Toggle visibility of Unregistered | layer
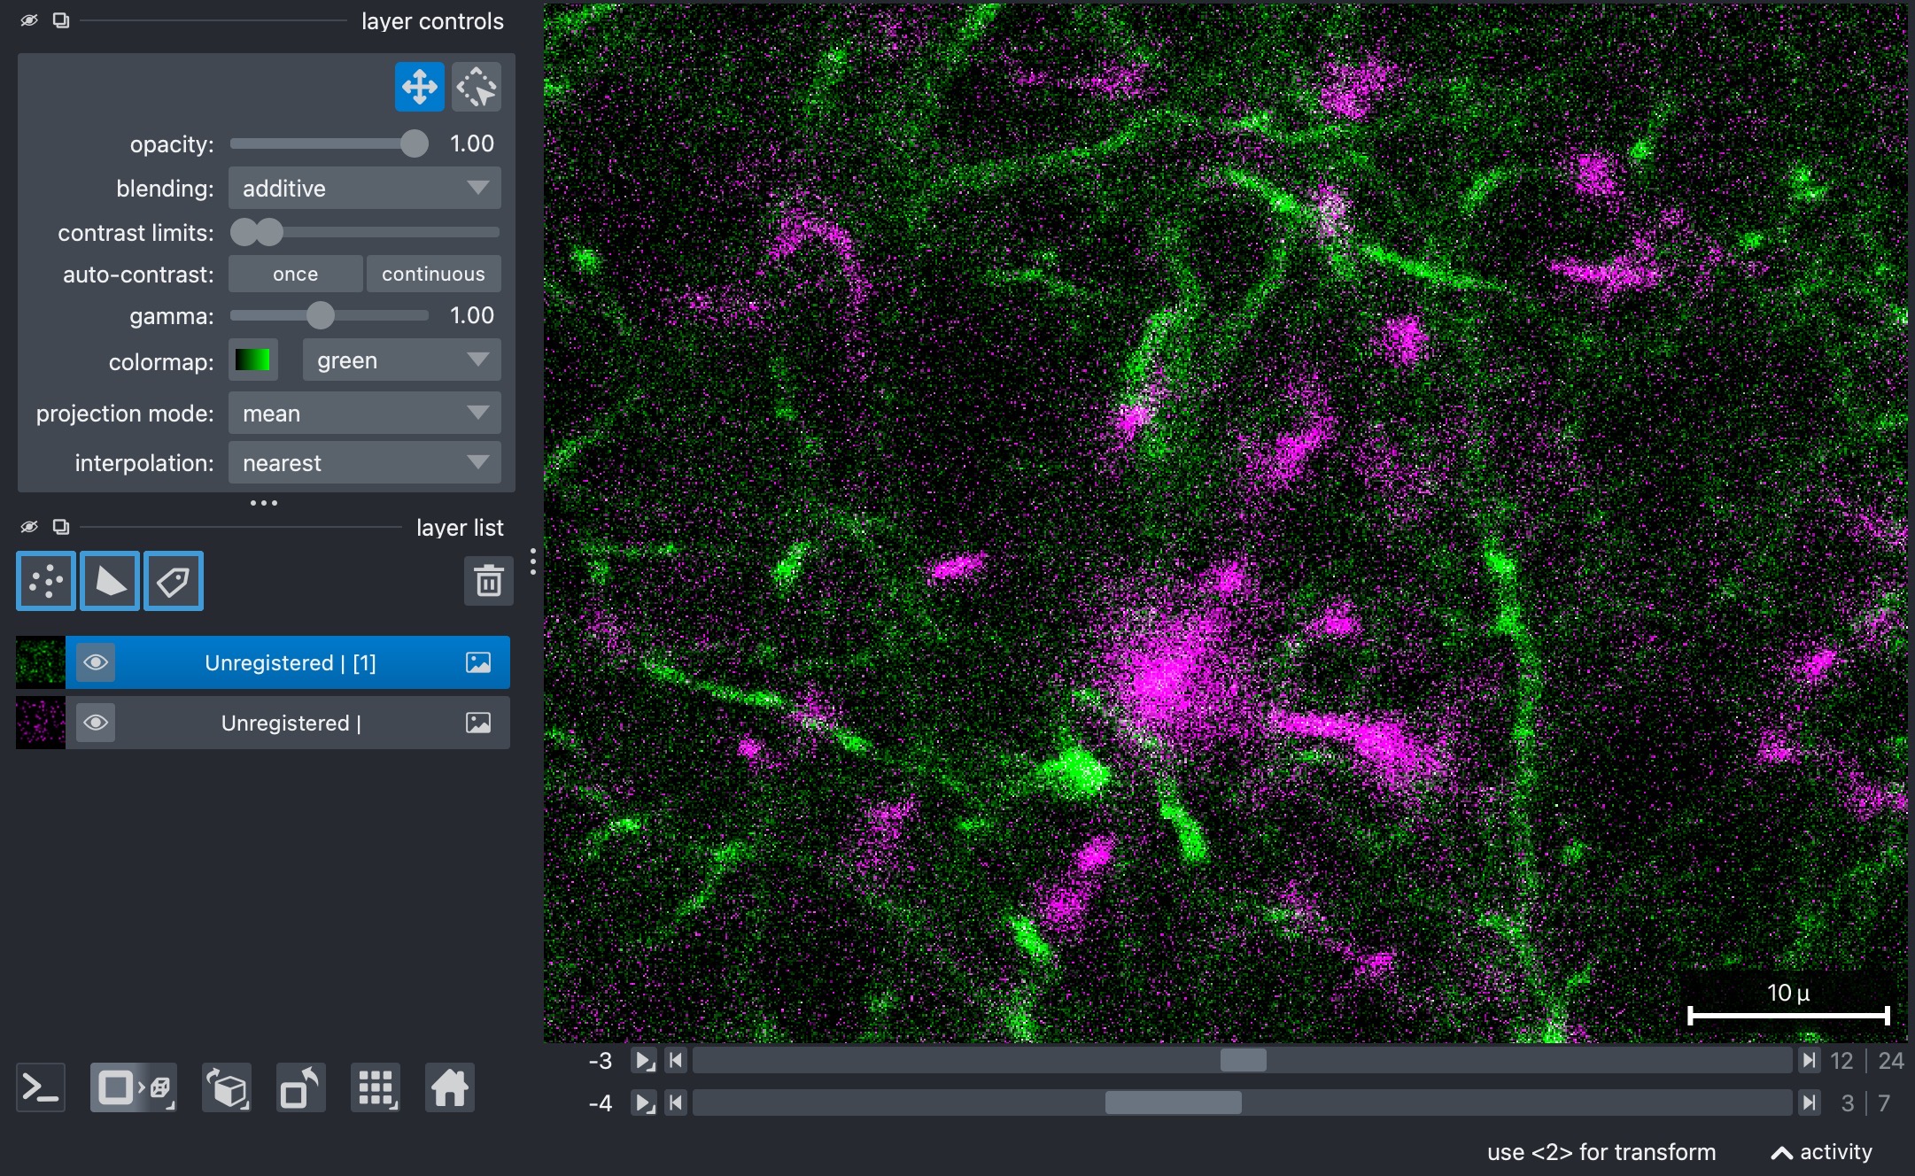This screenshot has height=1176, width=1915. coord(96,723)
